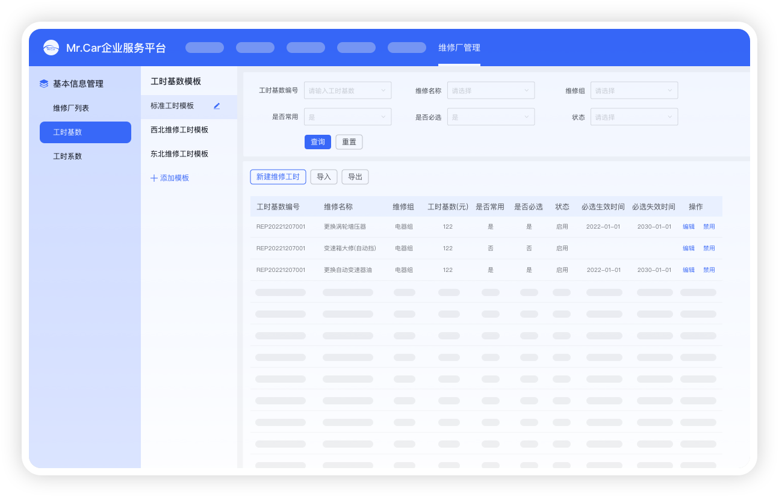Image resolution: width=779 pixels, height=497 pixels.
Task: Switch to the 维修厂管理 top tab
Action: [459, 48]
